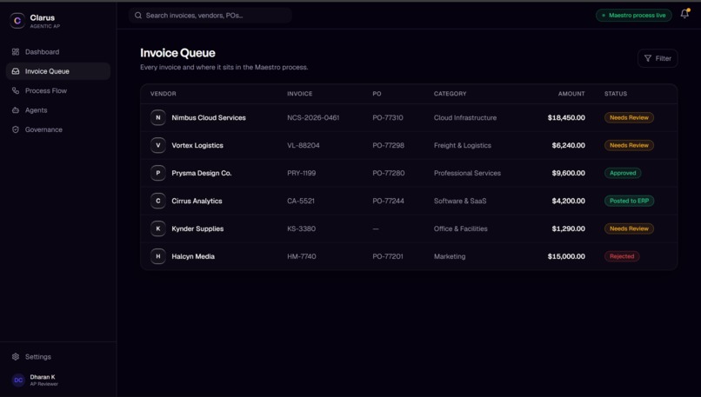Select Prysma Design Co. vendor name

click(x=202, y=173)
